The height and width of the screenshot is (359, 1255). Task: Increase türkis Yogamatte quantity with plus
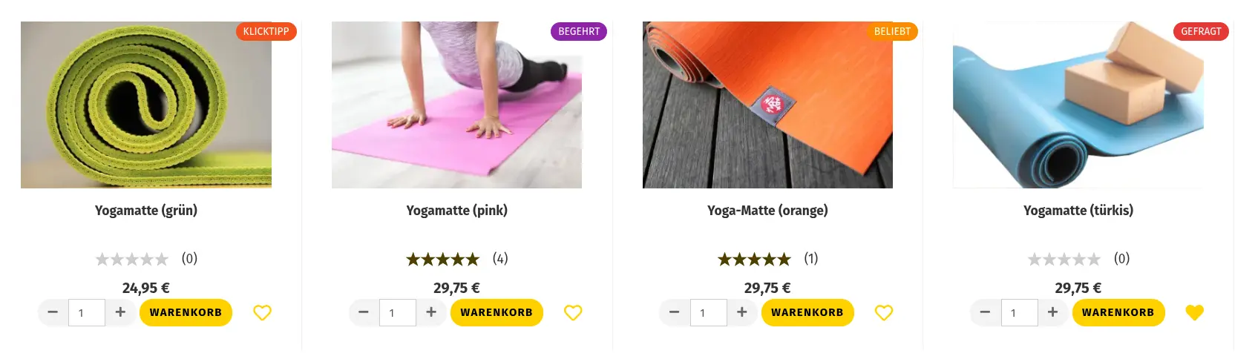point(1052,312)
